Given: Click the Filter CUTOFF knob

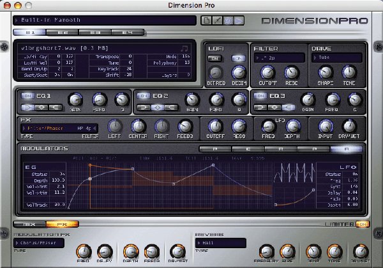Looking at the screenshot, I should (x=267, y=72).
